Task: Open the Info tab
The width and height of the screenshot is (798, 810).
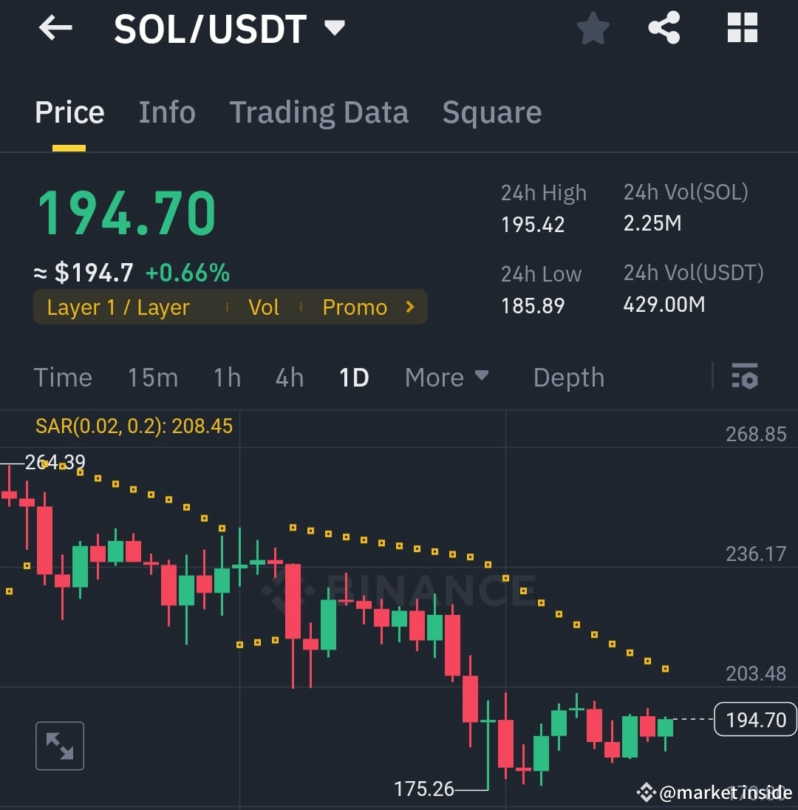Action: [x=167, y=112]
